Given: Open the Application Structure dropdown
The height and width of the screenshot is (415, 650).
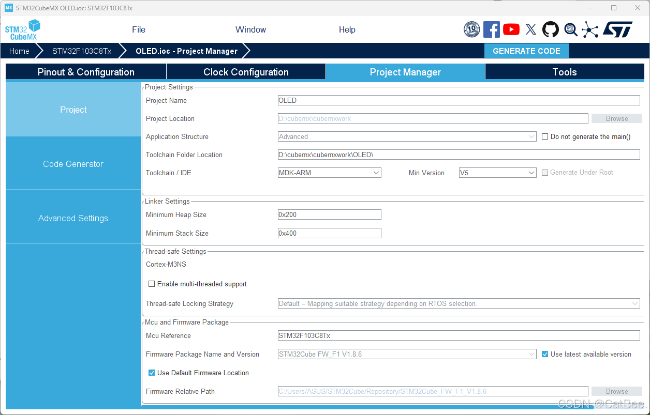Looking at the screenshot, I should (x=407, y=136).
